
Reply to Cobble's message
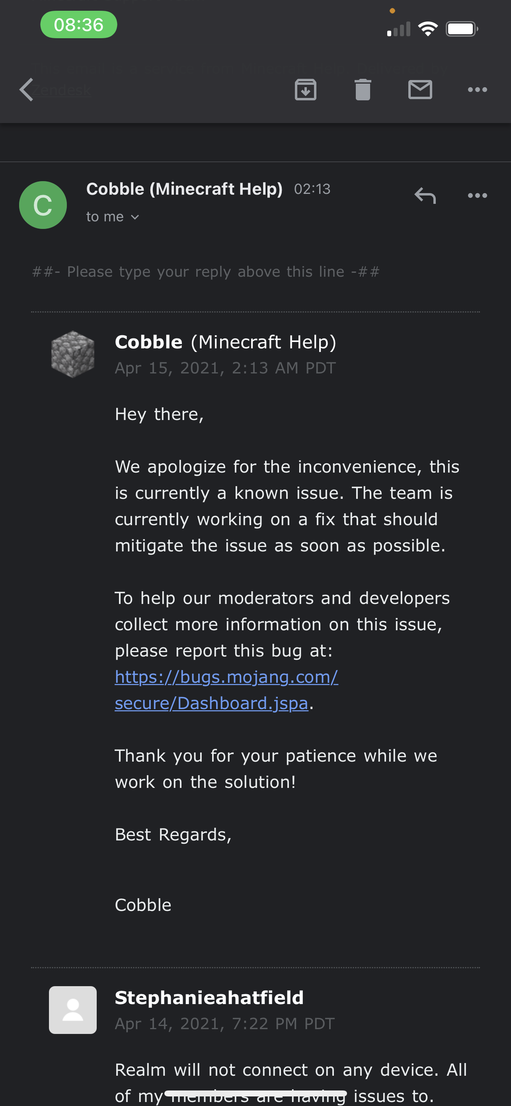pyautogui.click(x=425, y=196)
